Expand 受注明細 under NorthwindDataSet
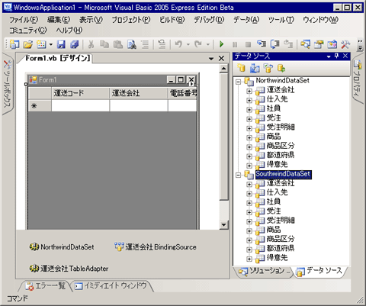This screenshot has height=306, width=366. [249, 128]
